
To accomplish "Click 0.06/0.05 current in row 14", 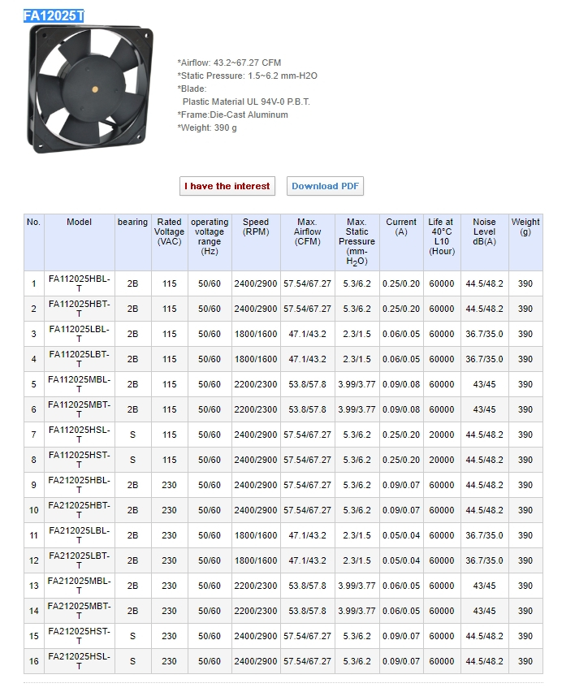I will [401, 611].
